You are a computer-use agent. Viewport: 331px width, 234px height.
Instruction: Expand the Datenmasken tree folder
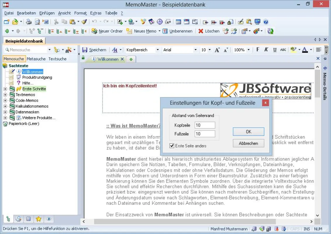click(x=5, y=112)
